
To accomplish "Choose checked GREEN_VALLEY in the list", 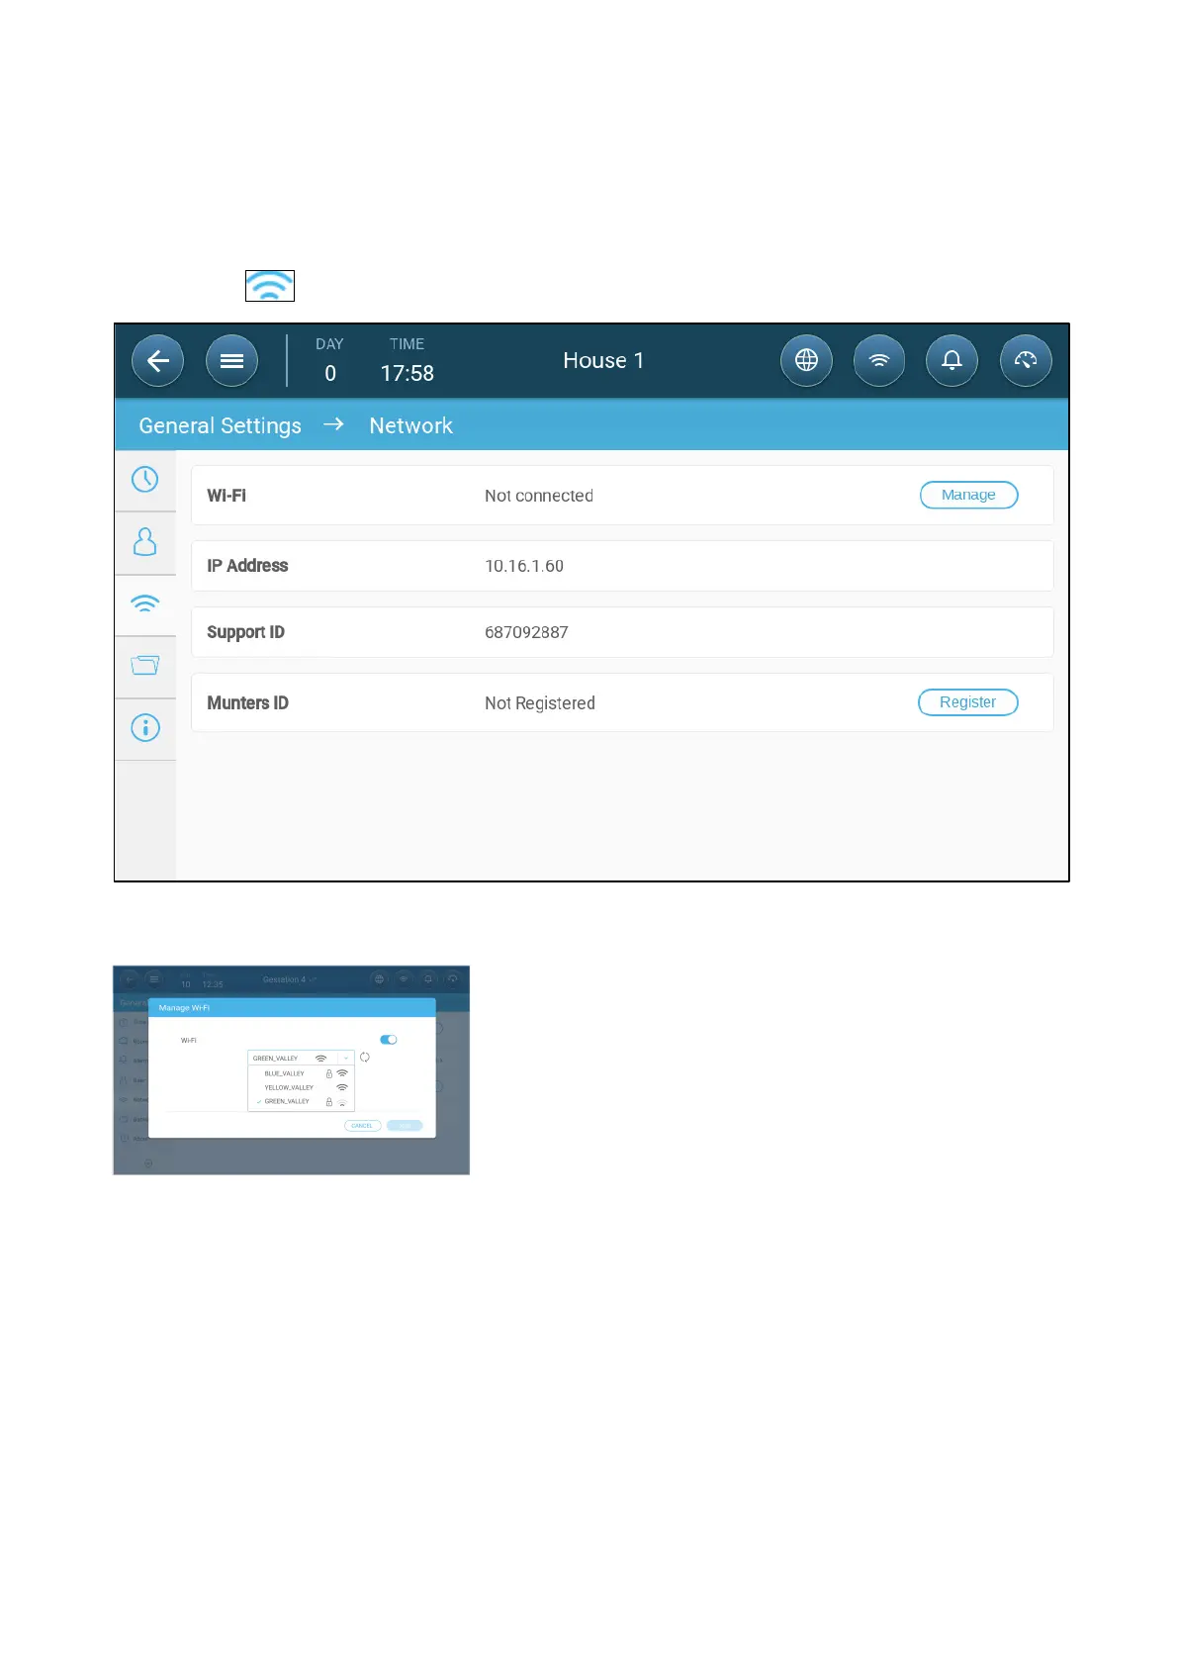I will [x=301, y=1101].
